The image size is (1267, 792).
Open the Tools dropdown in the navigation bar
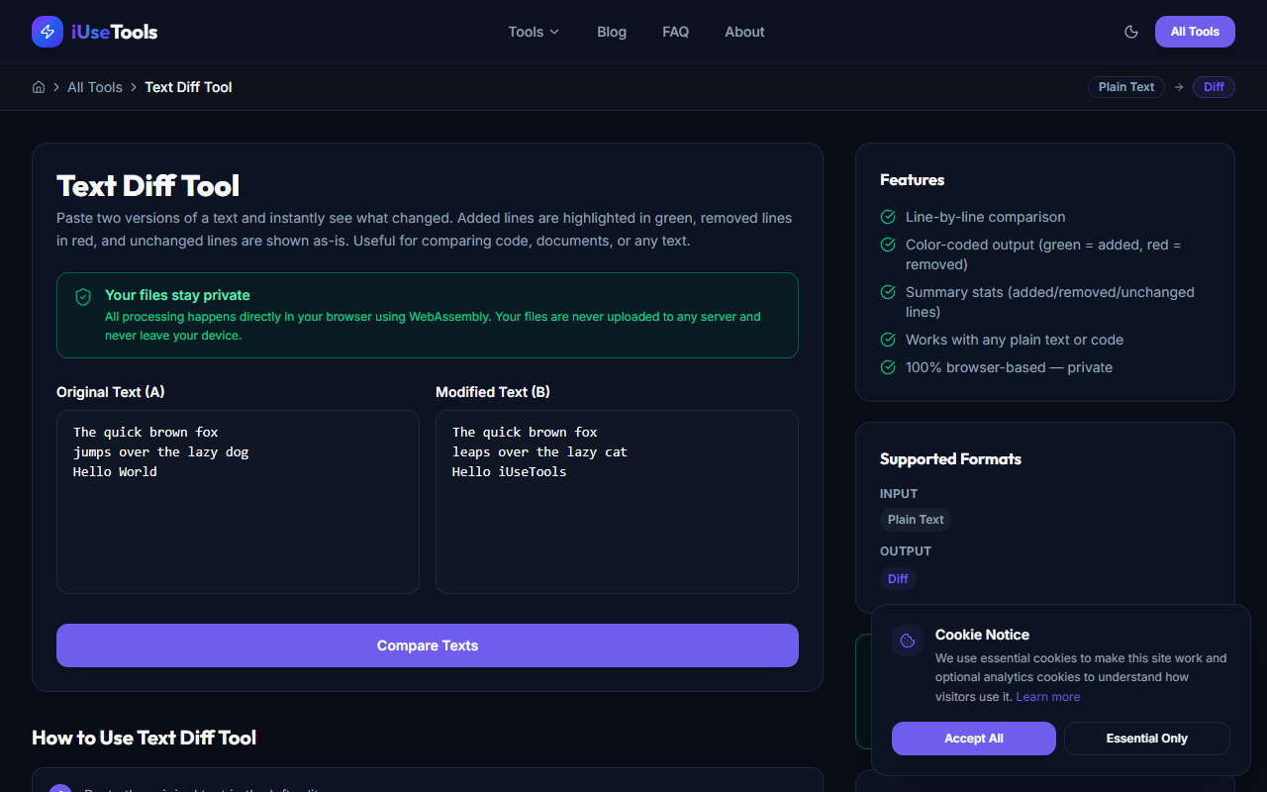(x=533, y=32)
